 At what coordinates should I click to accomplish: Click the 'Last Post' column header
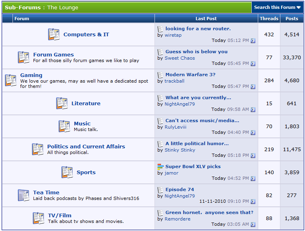point(206,19)
